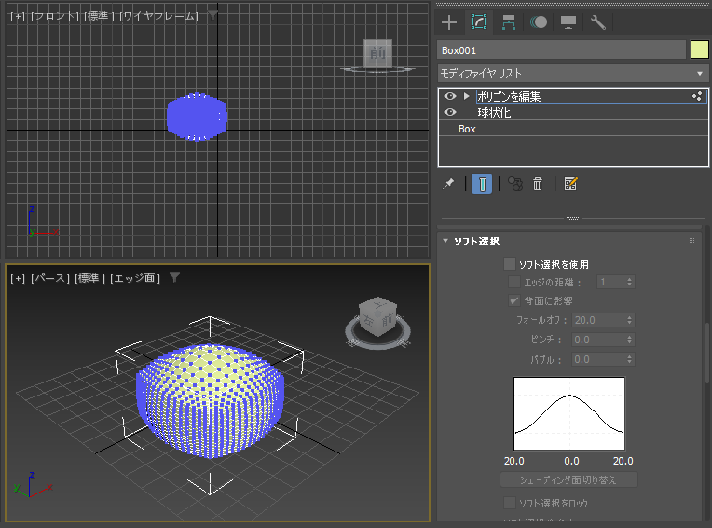
Task: Open the Create panel tab (plus icon)
Action: click(449, 22)
